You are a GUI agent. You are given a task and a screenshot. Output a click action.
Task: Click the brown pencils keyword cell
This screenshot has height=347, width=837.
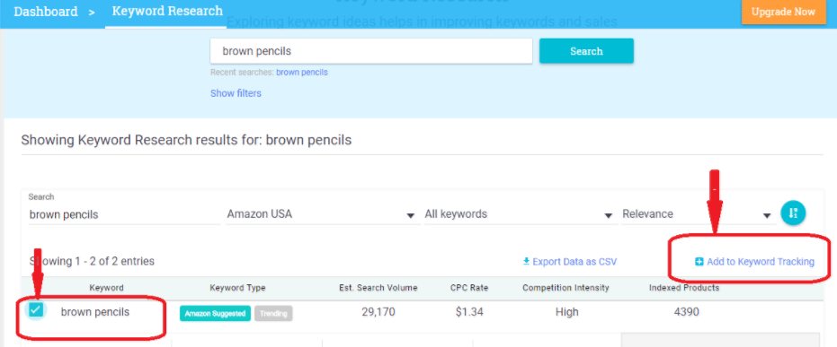[95, 312]
